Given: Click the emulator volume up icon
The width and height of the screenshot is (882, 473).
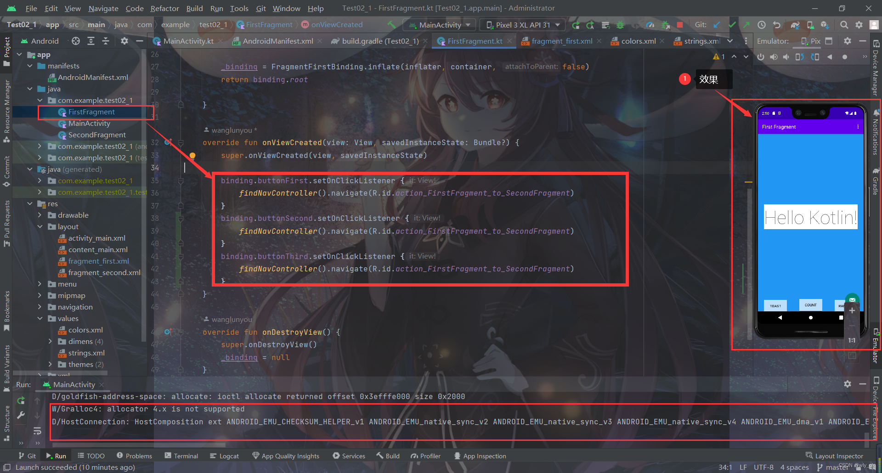Looking at the screenshot, I should point(774,57).
